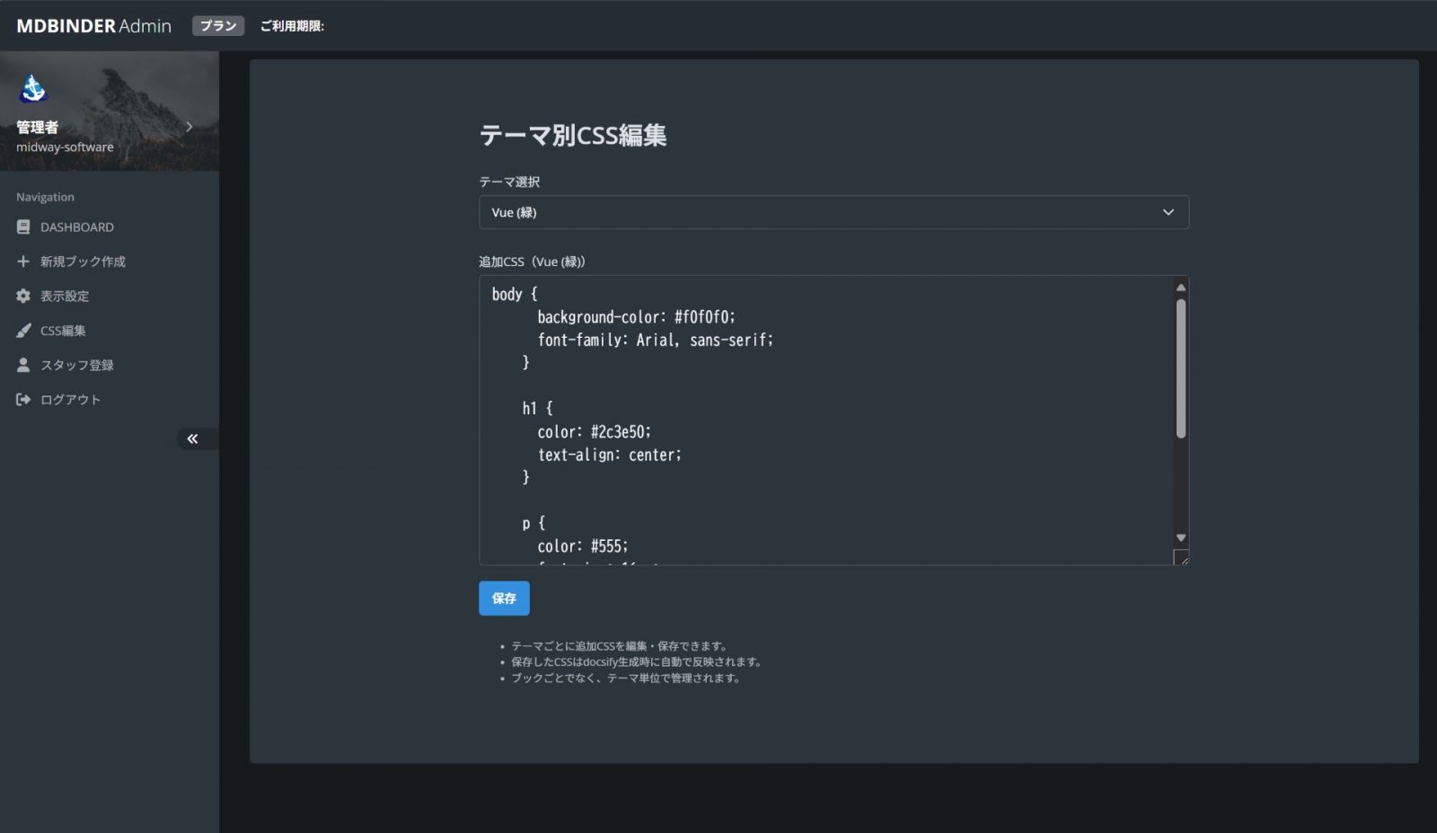Click the person icon for スタッフ登録
The image size is (1437, 833).
point(23,365)
